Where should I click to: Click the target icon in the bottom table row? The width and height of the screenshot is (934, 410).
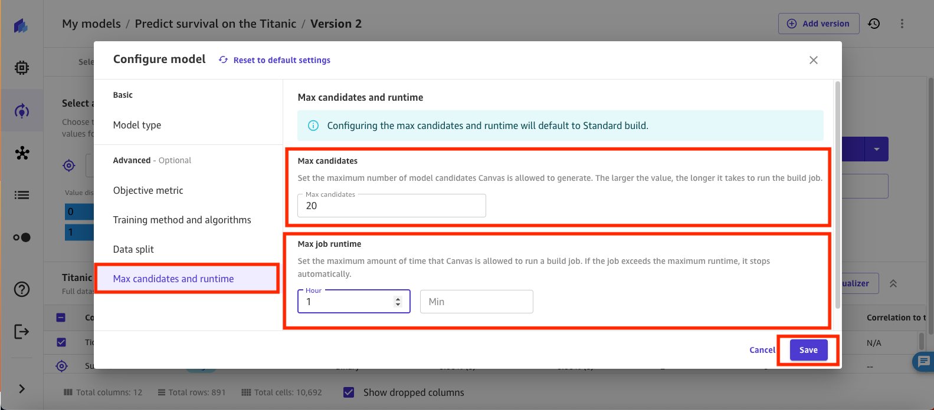coord(62,366)
